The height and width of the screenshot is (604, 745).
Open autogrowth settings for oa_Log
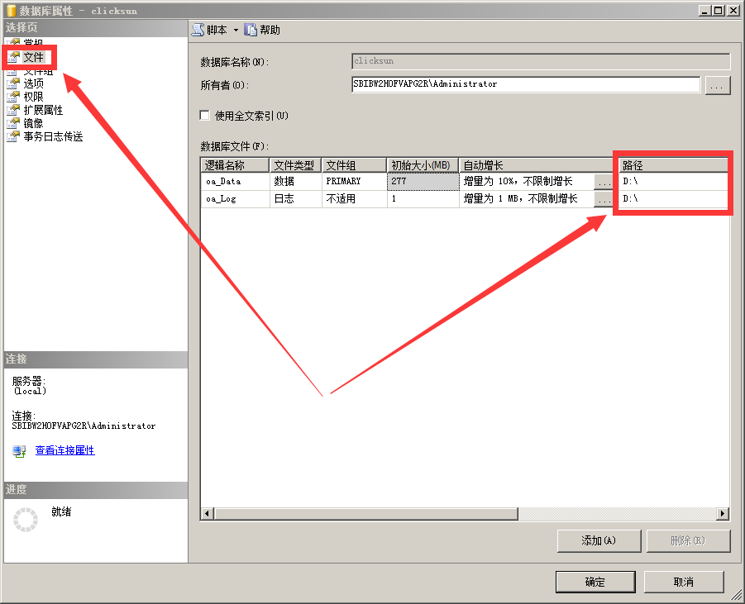tap(604, 199)
